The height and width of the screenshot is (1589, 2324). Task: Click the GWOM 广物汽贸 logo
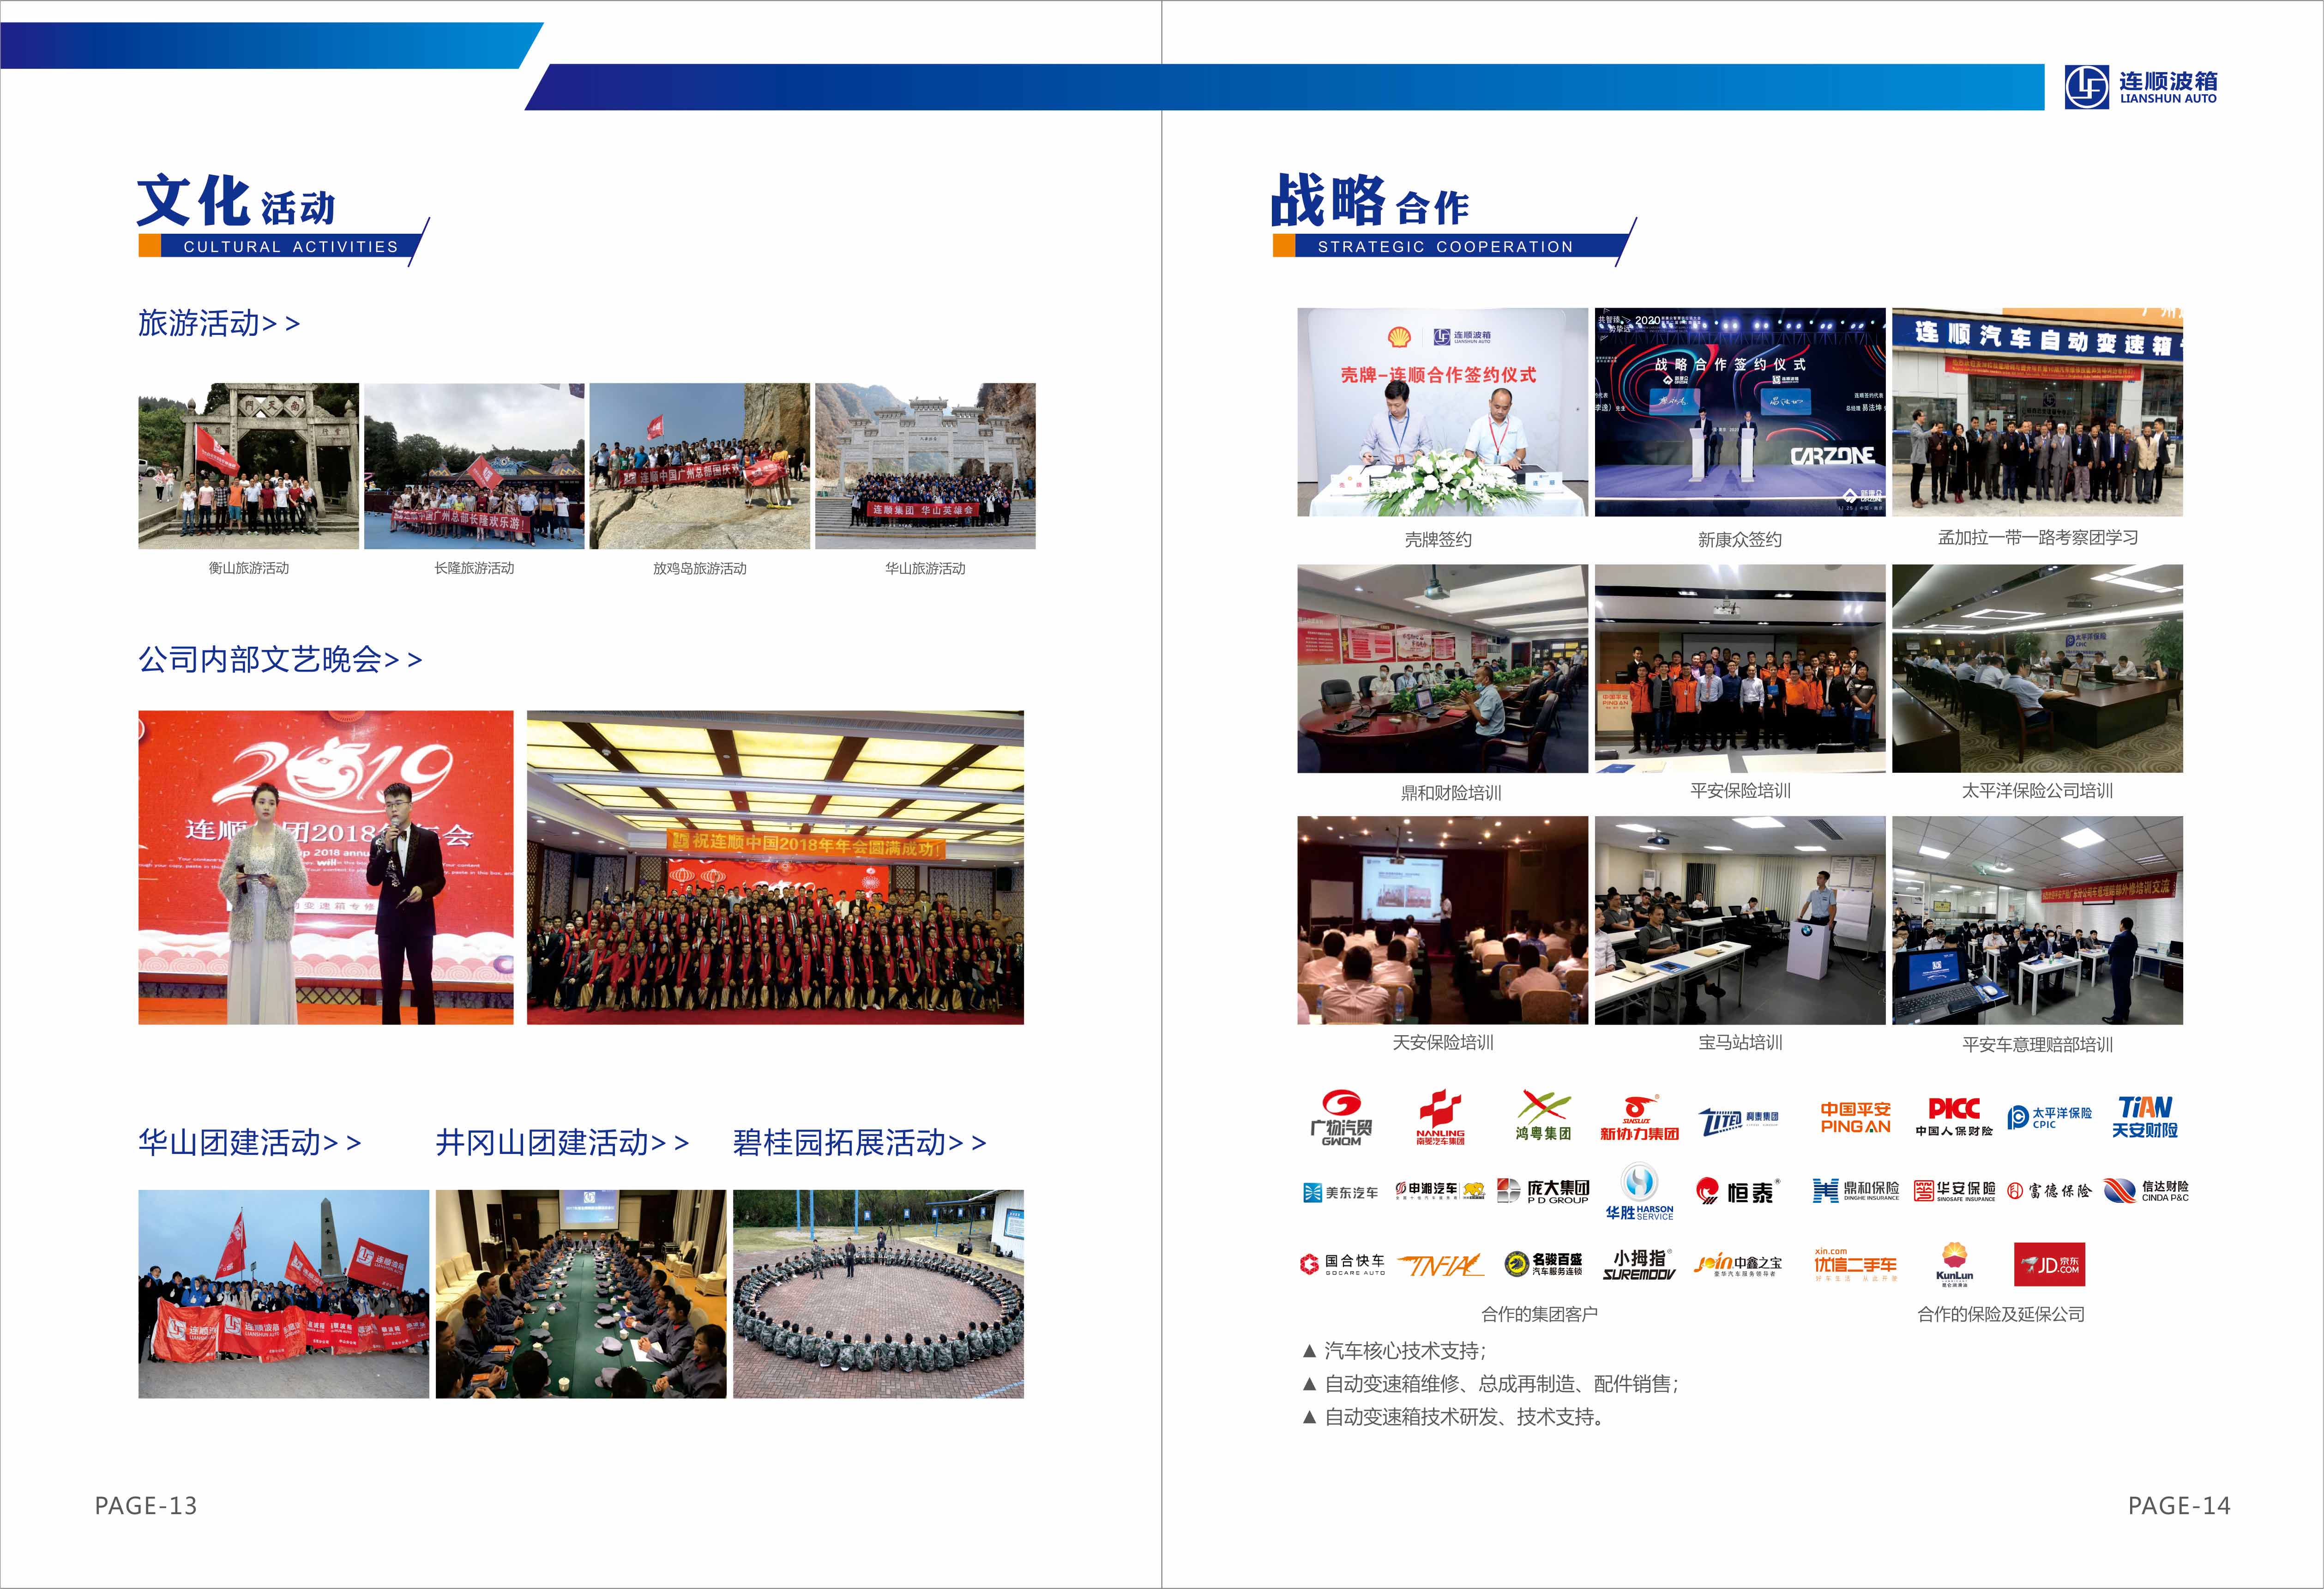(1341, 1118)
